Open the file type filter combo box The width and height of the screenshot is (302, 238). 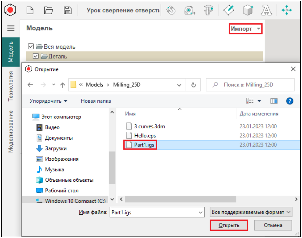click(251, 212)
